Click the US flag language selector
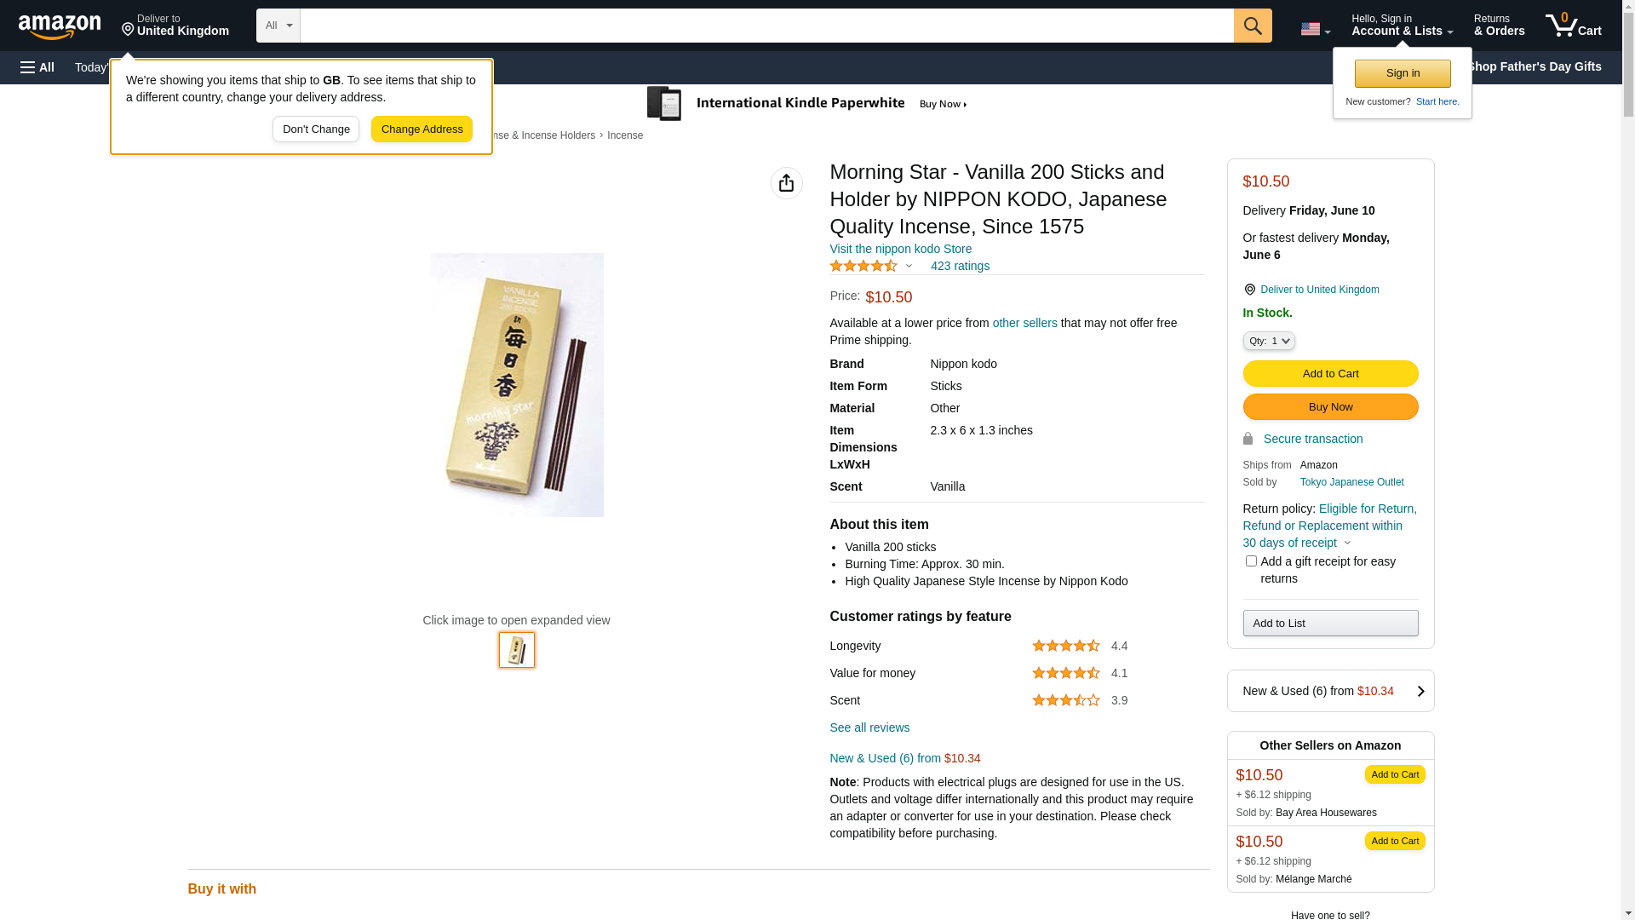 1314,29
